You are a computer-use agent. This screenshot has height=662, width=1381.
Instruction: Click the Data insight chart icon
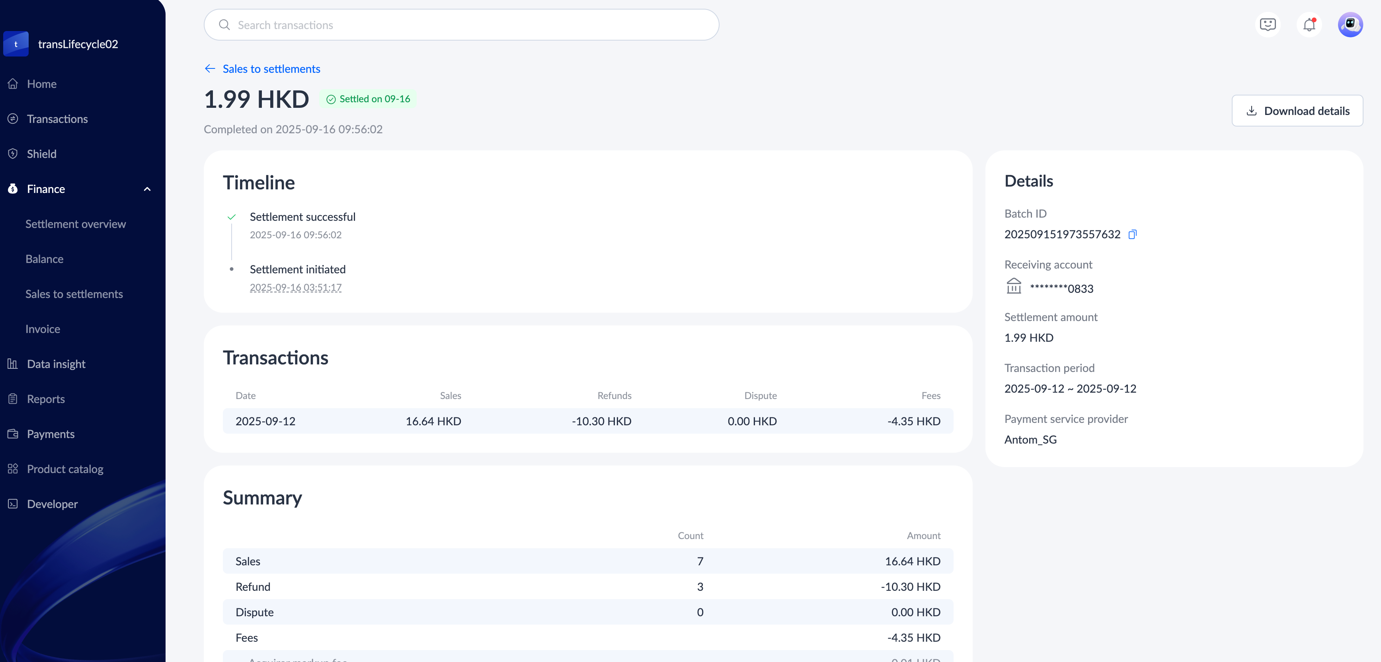pyautogui.click(x=13, y=364)
